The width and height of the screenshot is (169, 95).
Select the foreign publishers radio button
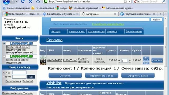(4, 43)
